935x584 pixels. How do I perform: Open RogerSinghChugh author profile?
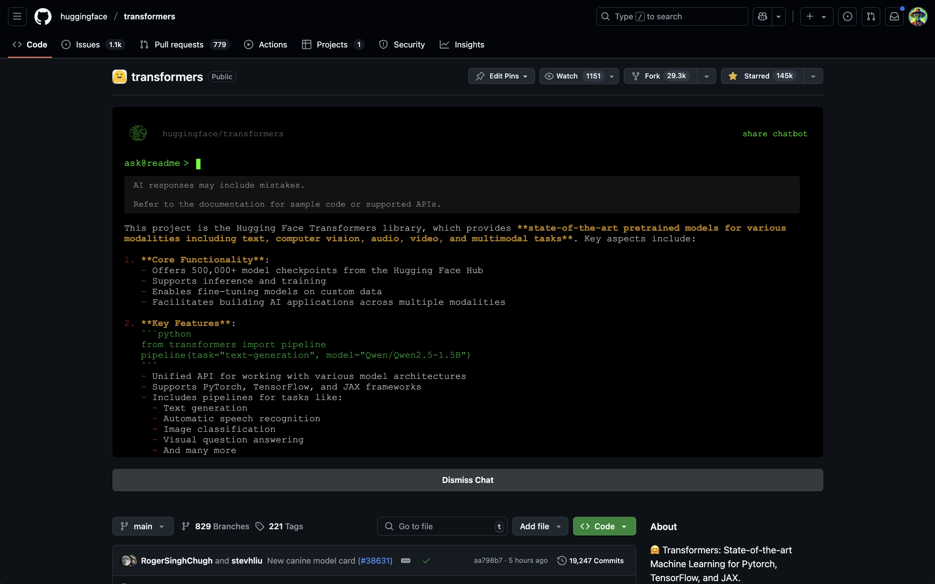[176, 560]
